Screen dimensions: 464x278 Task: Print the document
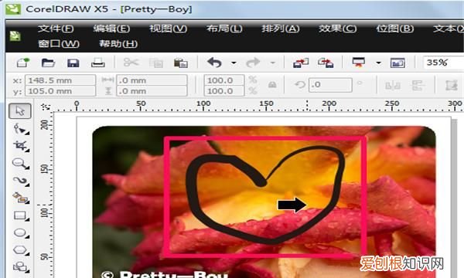point(97,63)
